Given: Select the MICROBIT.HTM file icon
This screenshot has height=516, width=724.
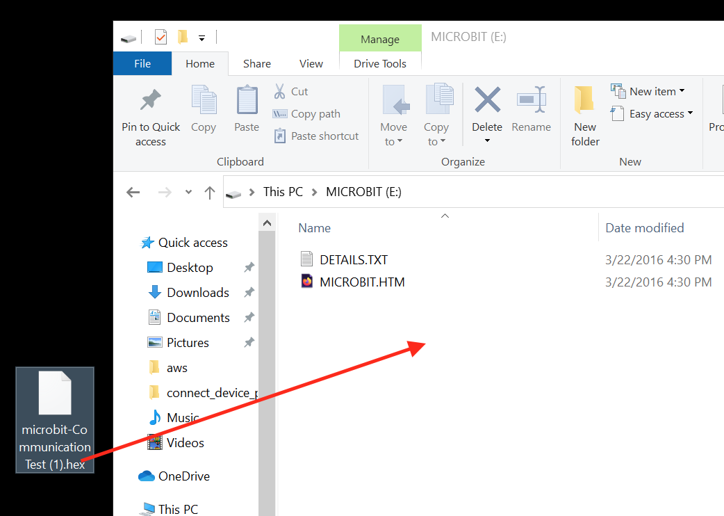Looking at the screenshot, I should 306,282.
